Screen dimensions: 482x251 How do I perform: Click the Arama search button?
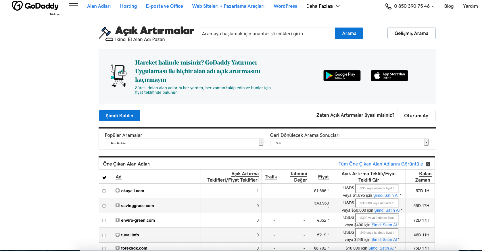[349, 33]
